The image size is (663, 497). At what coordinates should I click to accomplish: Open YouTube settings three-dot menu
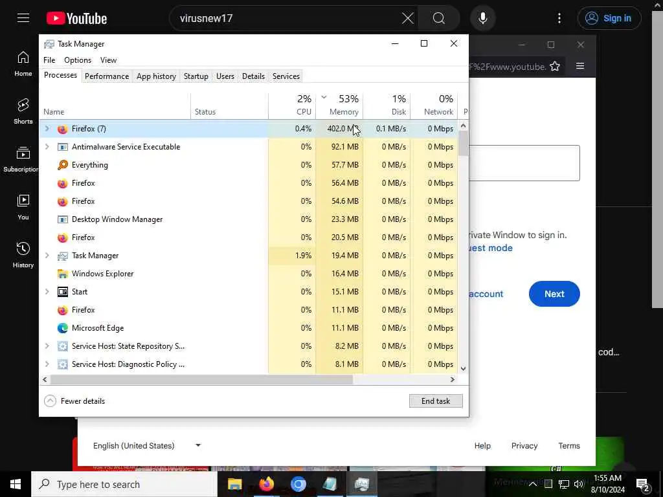click(559, 18)
